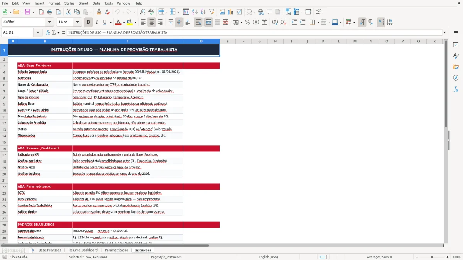Click the Cut scissors icon
The width and height of the screenshot is (463, 260).
[x=69, y=12]
